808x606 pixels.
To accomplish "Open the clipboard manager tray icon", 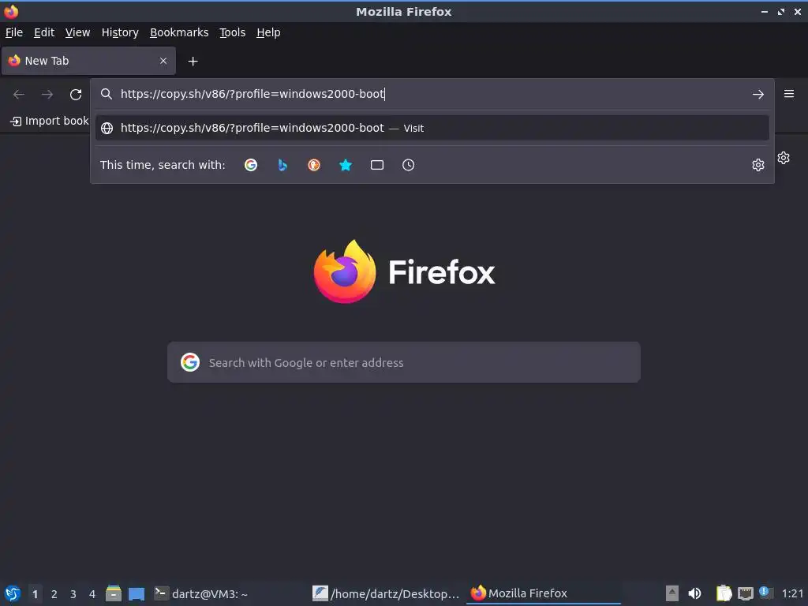I will click(724, 593).
